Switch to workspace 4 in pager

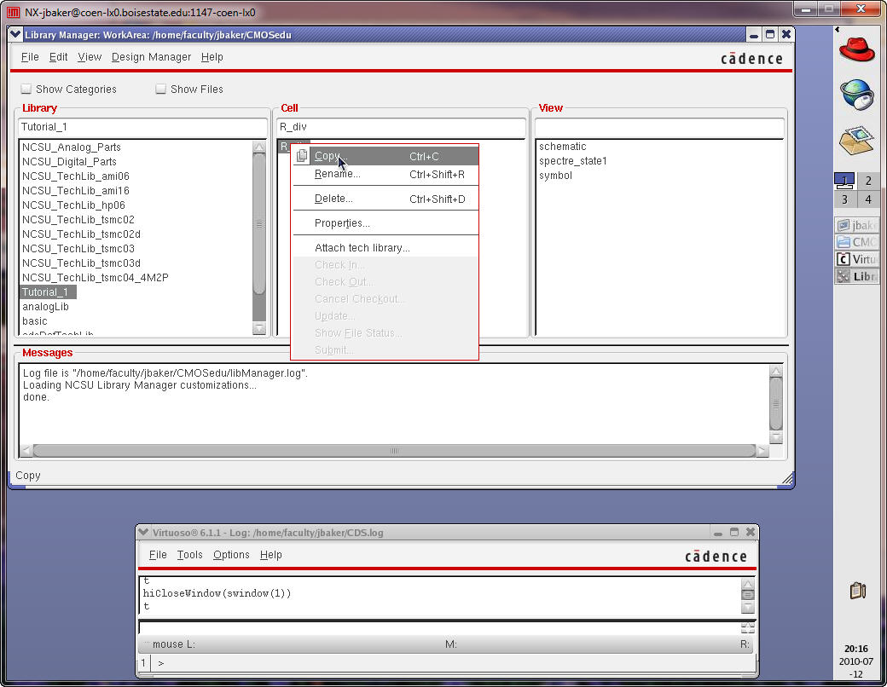(x=867, y=199)
